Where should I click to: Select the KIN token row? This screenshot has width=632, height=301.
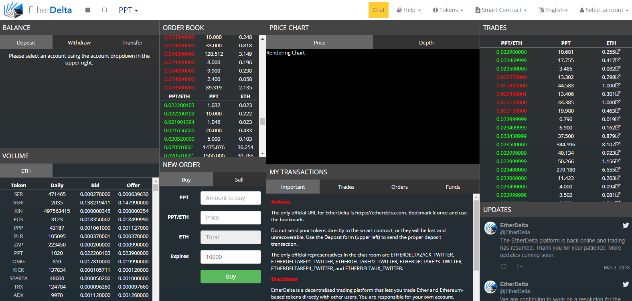[76, 211]
